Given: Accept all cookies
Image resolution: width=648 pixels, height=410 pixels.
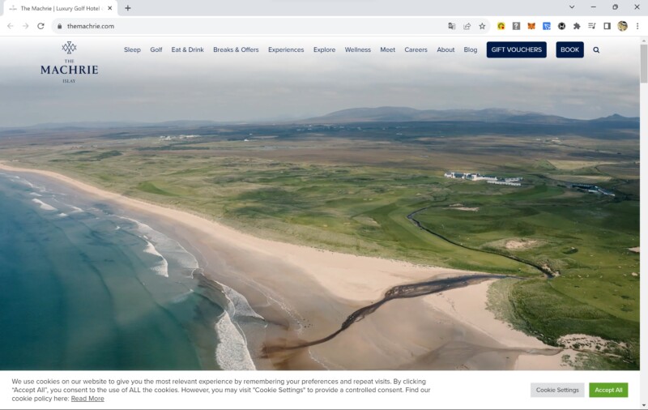Looking at the screenshot, I should (608, 390).
